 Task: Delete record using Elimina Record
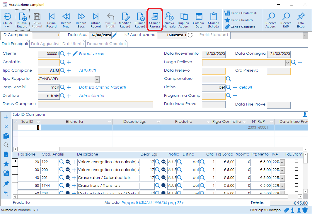(140, 20)
